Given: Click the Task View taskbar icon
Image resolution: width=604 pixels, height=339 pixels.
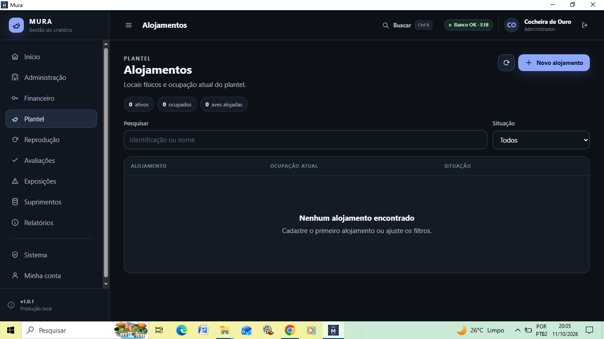Looking at the screenshot, I should [x=159, y=330].
